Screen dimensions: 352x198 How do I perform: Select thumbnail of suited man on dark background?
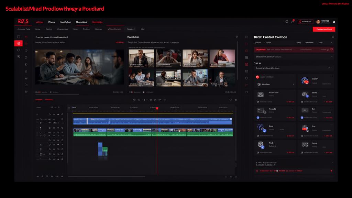222,78
